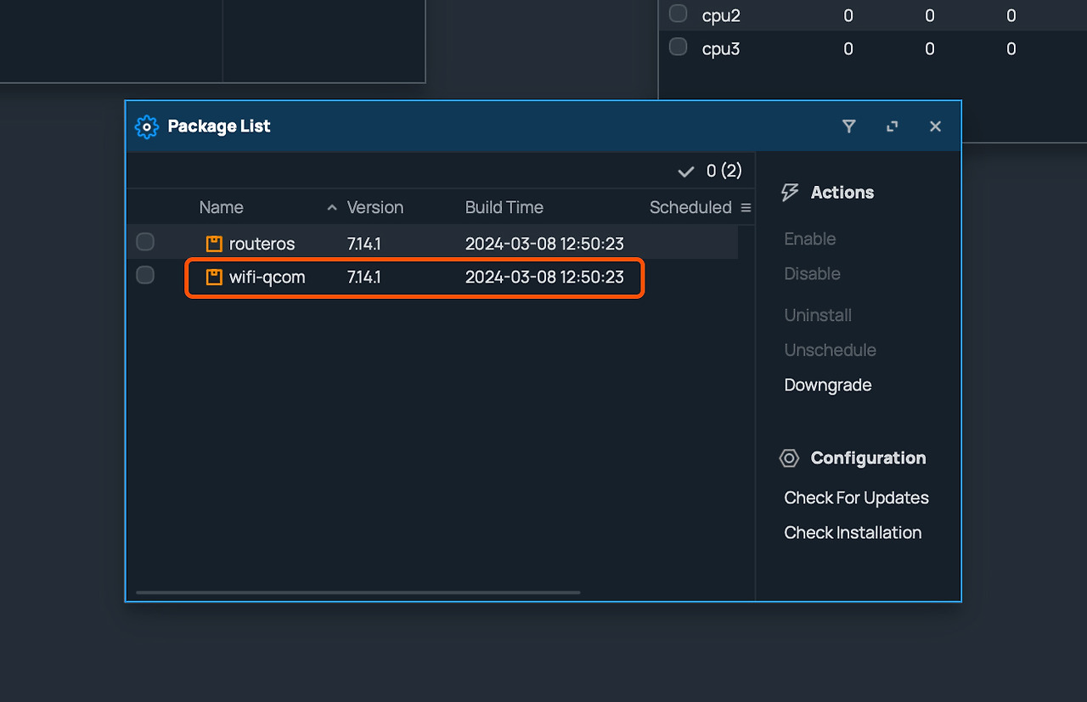Click the gear icon beside Package List title
Viewport: 1087px width, 702px height.
click(147, 126)
